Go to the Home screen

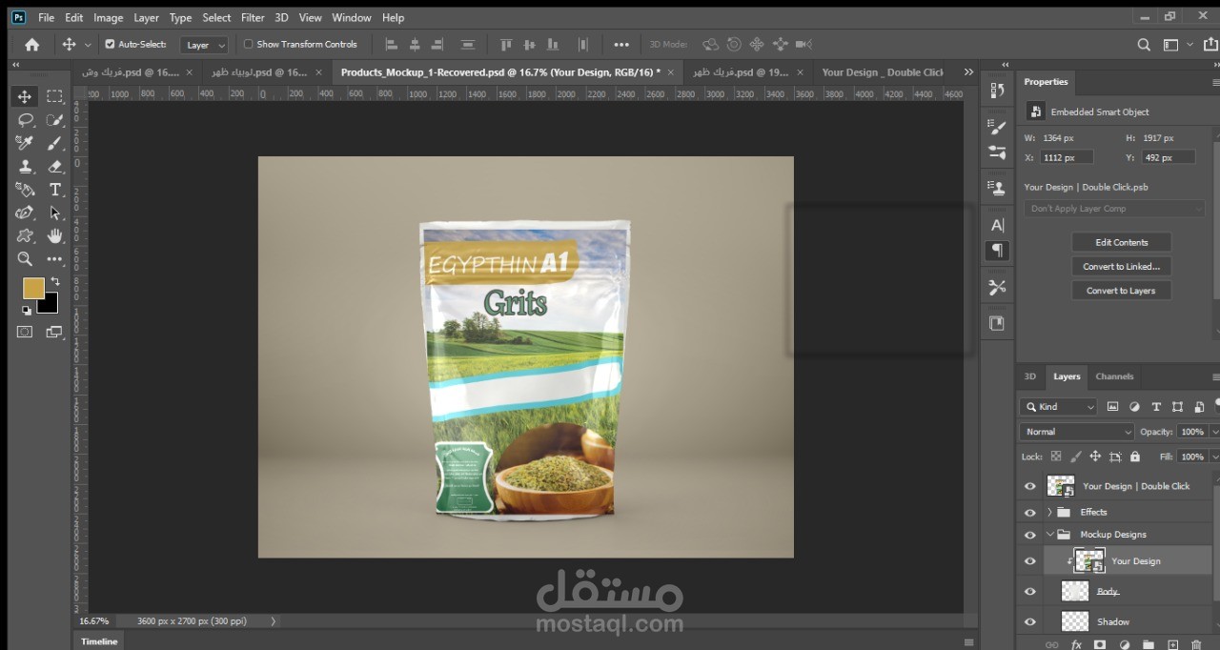[x=31, y=44]
